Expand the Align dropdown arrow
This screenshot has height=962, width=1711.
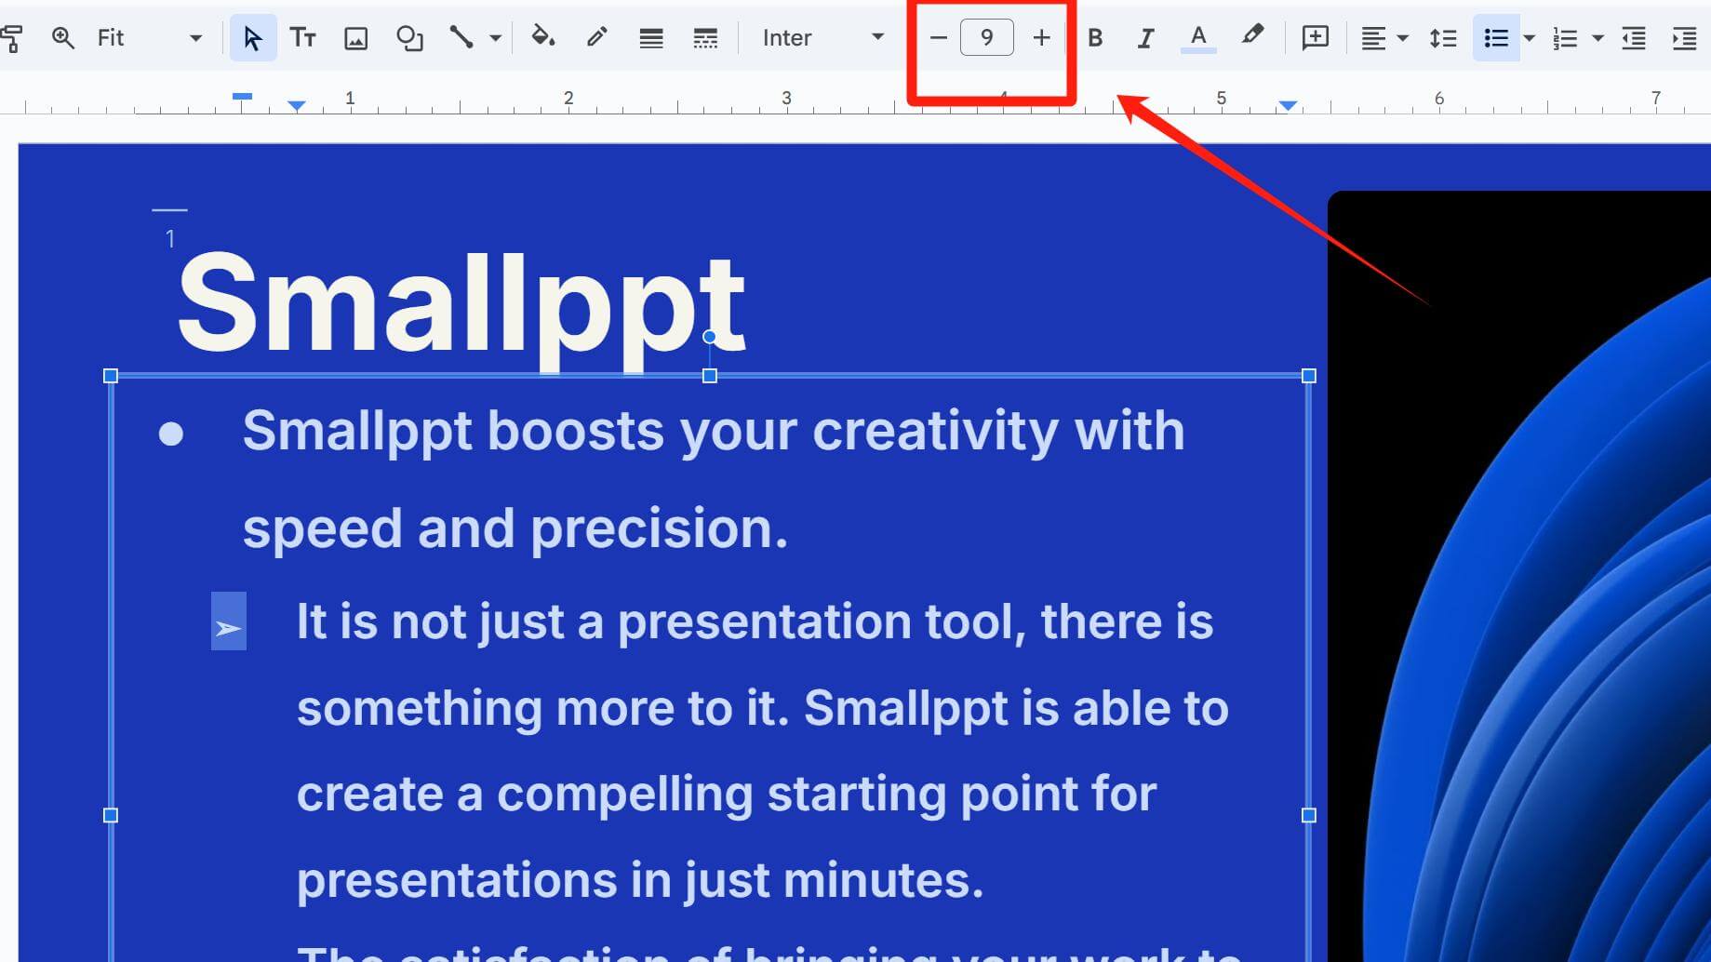click(1403, 38)
